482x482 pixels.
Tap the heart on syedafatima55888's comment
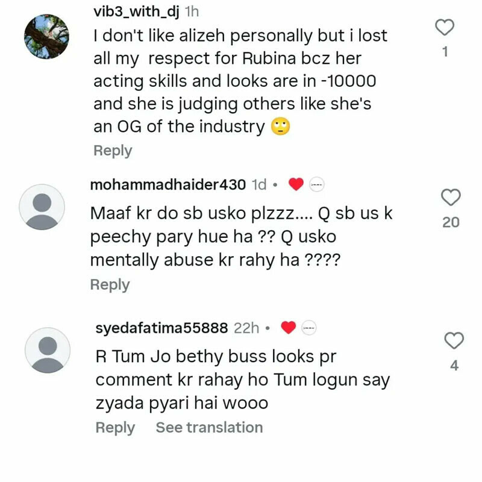(x=454, y=341)
